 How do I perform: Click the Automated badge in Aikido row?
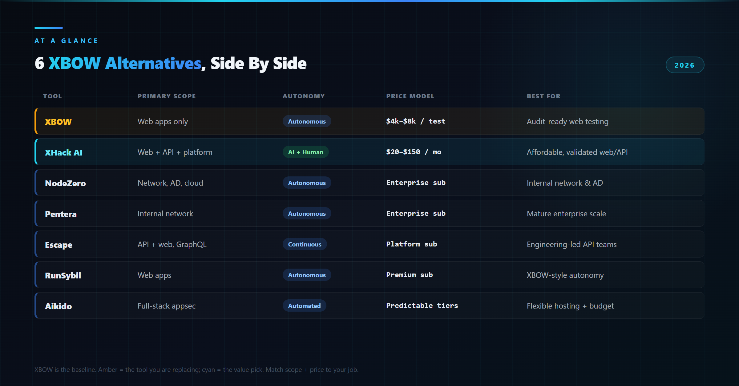coord(304,306)
